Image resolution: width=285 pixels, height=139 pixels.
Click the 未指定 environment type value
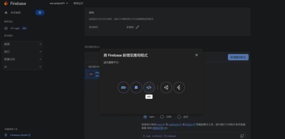[x=130, y=27]
